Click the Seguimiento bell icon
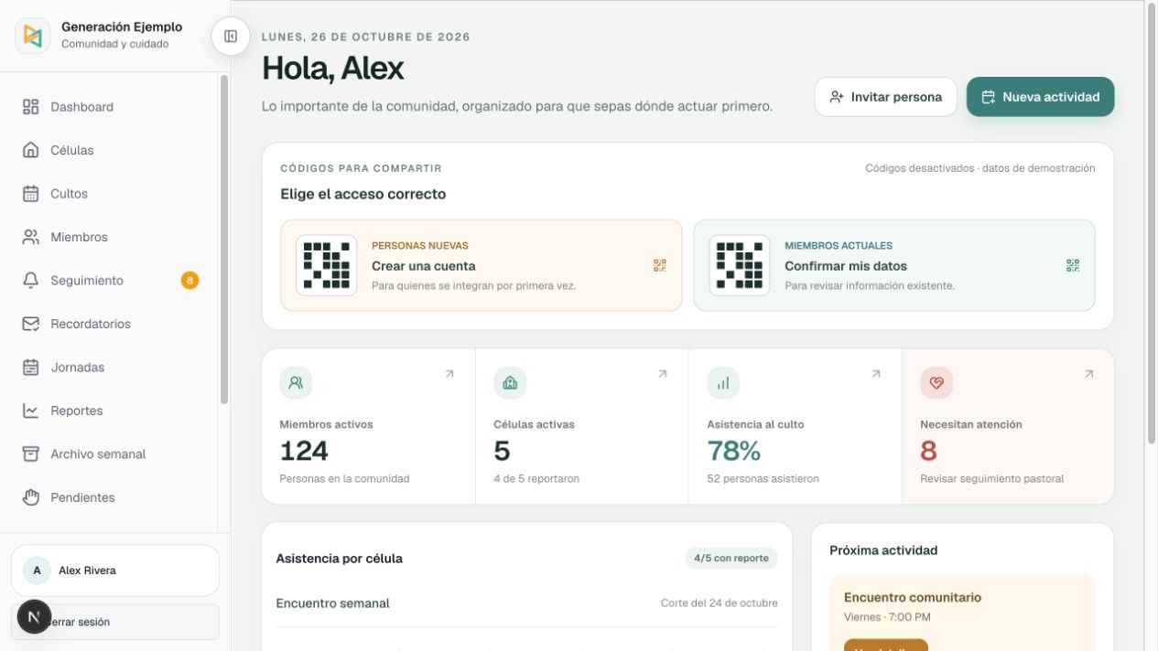 point(31,281)
